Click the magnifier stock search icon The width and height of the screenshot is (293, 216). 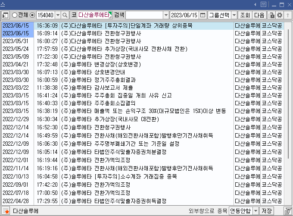[x=65, y=15]
